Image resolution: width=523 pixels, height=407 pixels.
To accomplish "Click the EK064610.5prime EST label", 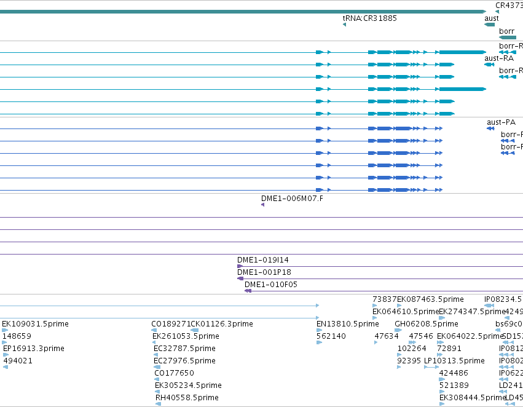I will tap(406, 312).
